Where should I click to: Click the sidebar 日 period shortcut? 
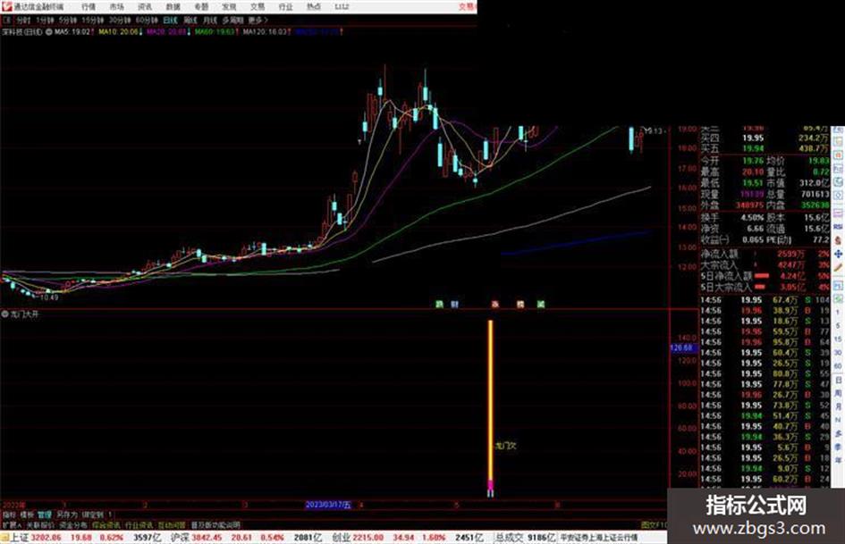(x=838, y=381)
